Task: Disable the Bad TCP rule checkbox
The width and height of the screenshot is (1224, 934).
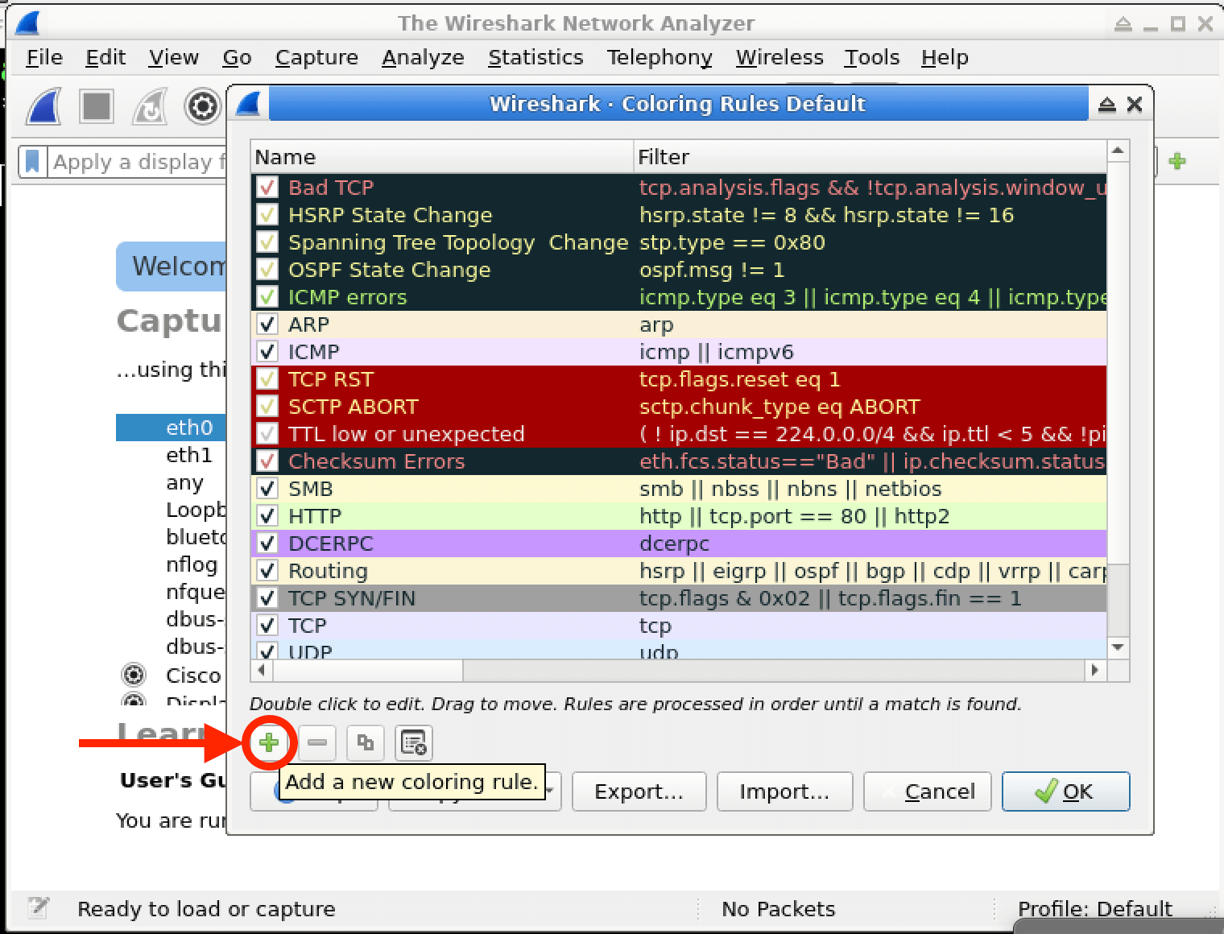Action: (x=267, y=188)
